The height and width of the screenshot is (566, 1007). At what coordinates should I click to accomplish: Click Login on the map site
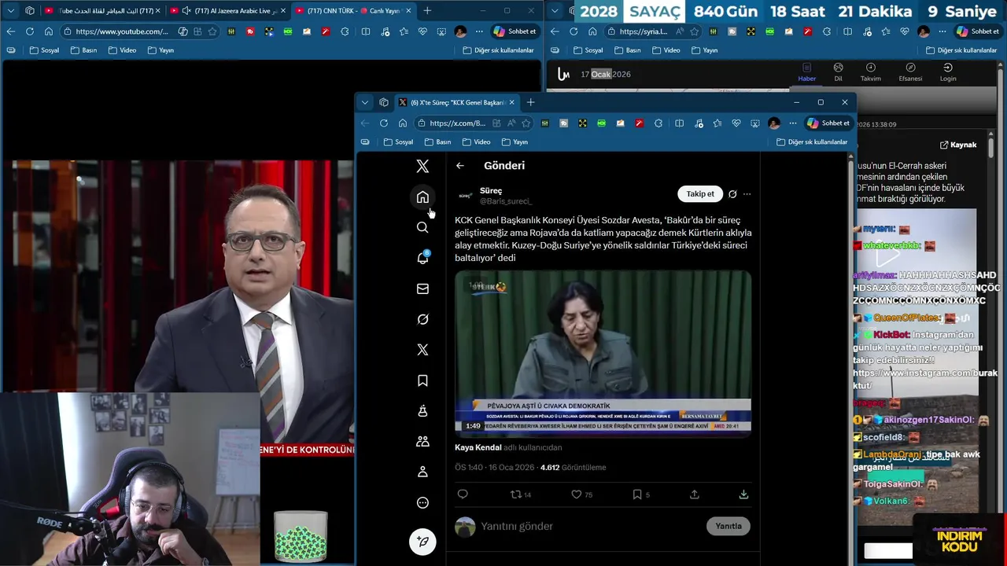pyautogui.click(x=948, y=72)
